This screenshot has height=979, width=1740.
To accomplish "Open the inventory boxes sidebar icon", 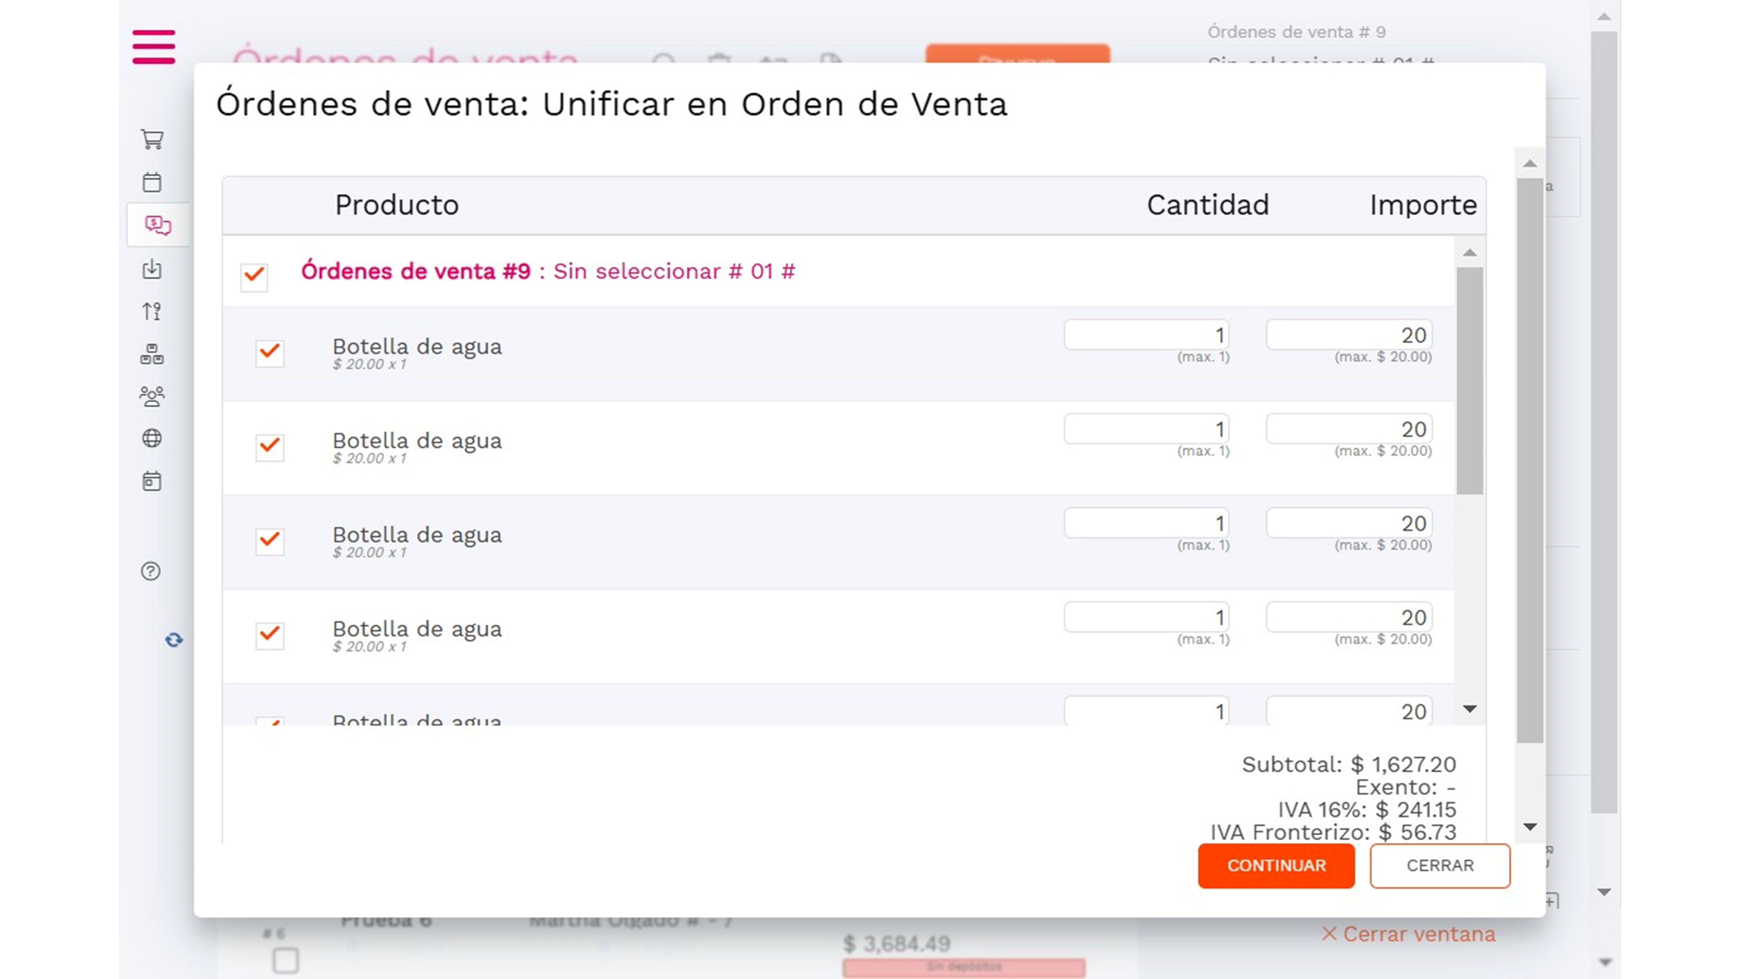I will (x=152, y=353).
